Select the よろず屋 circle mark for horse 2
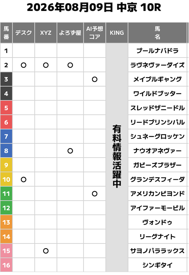Screen dimensions: 189x275 click(x=70, y=65)
